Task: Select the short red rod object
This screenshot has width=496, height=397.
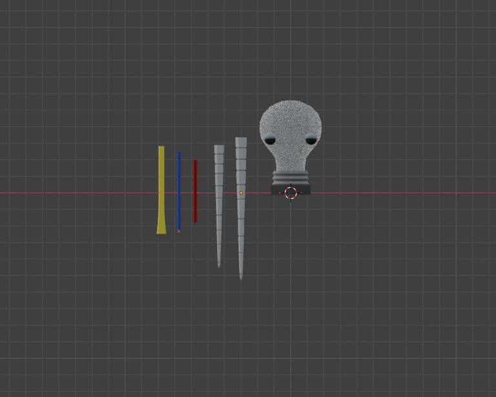Action: [195, 191]
